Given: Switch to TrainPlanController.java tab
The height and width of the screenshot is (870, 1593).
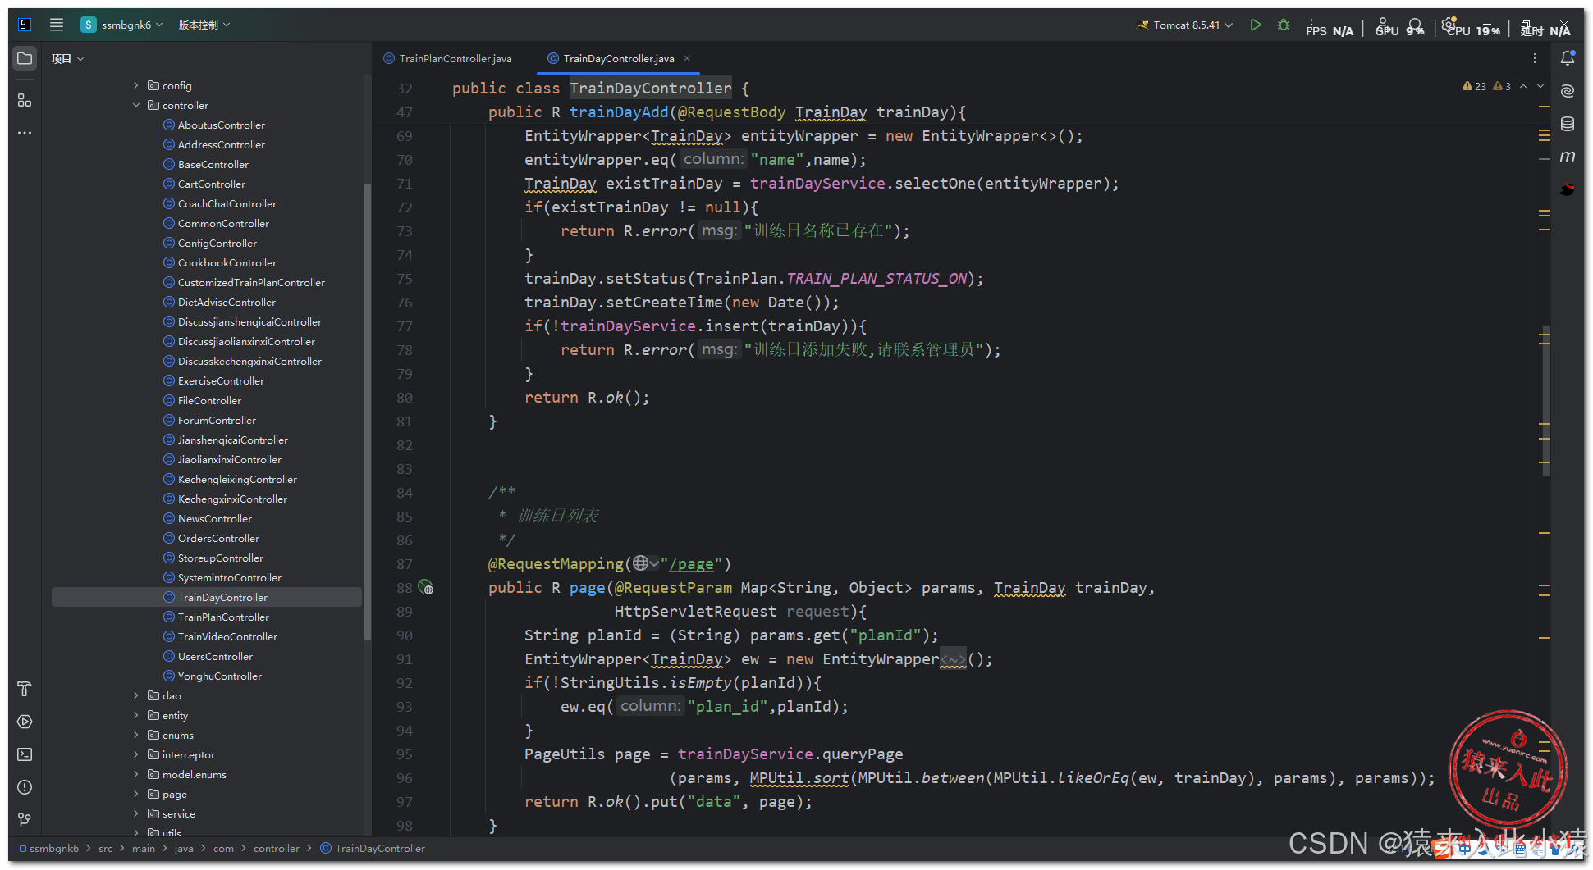Looking at the screenshot, I should click(448, 58).
